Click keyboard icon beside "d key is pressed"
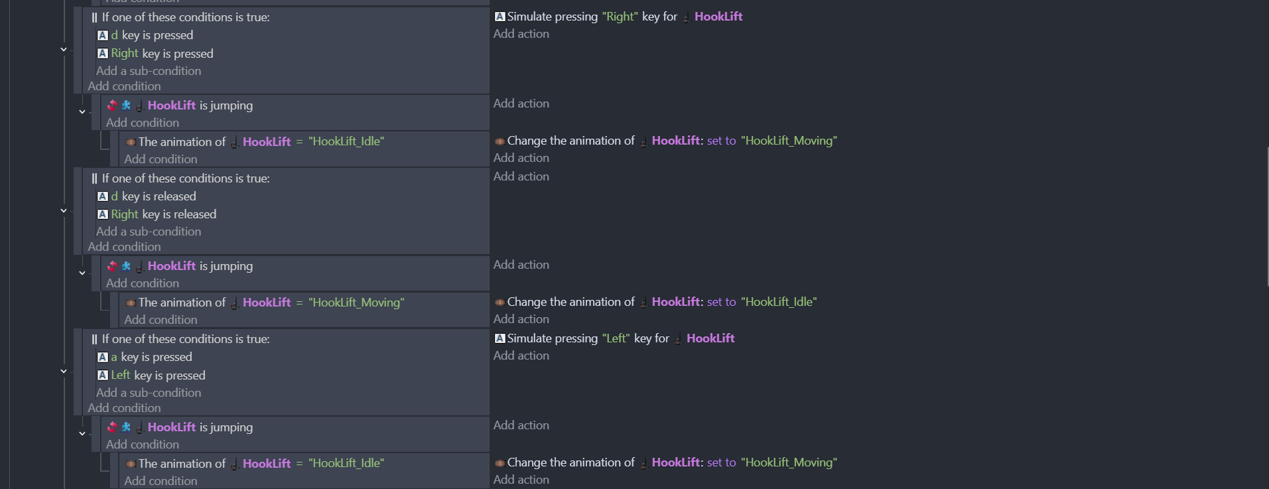The width and height of the screenshot is (1269, 489). pos(103,35)
